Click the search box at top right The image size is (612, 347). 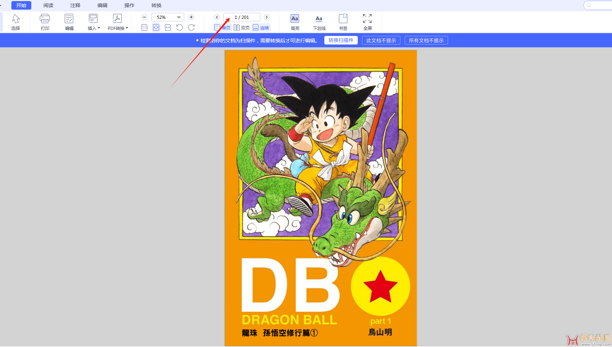point(598,5)
